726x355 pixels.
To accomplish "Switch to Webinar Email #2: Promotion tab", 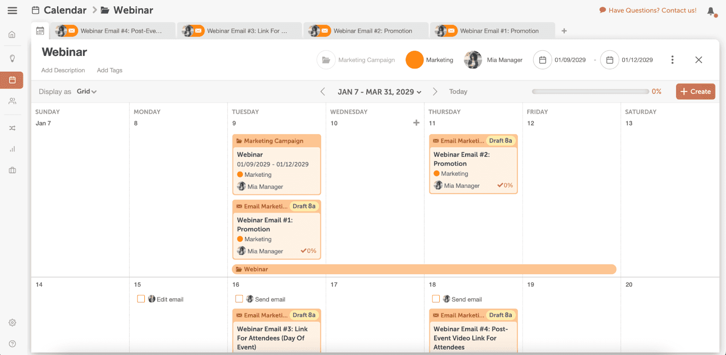I will tap(366, 31).
